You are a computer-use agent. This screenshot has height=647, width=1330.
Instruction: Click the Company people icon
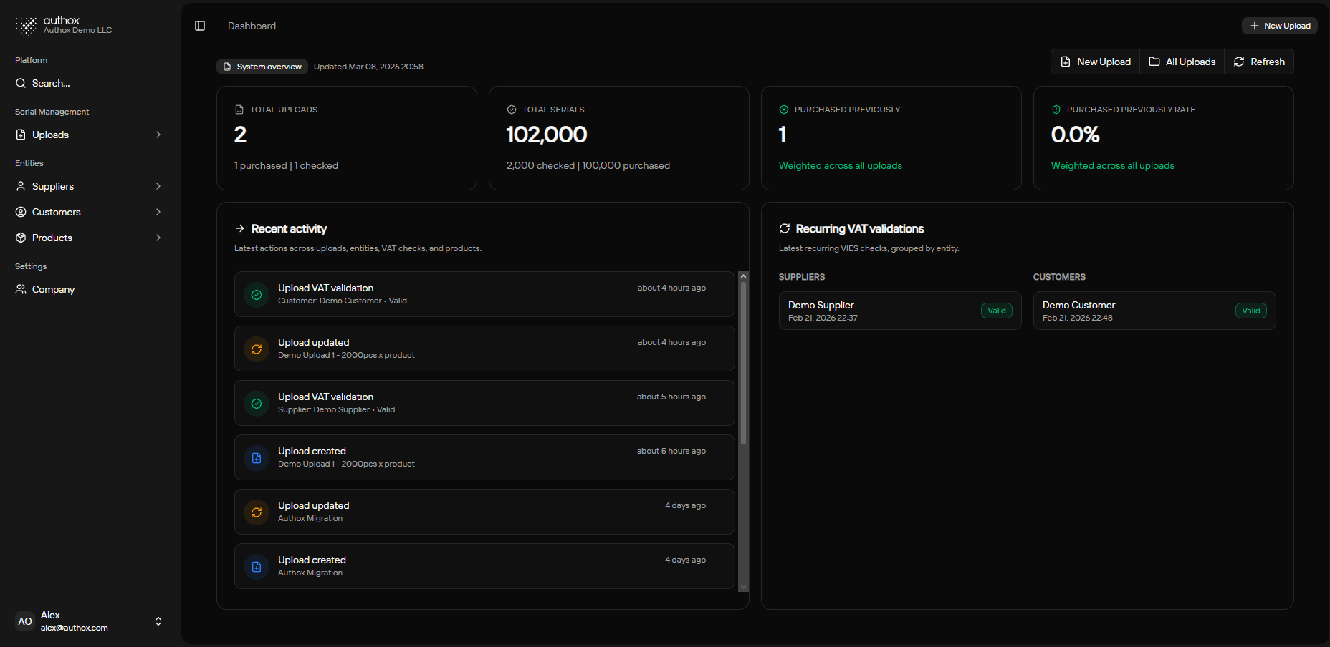pos(21,290)
